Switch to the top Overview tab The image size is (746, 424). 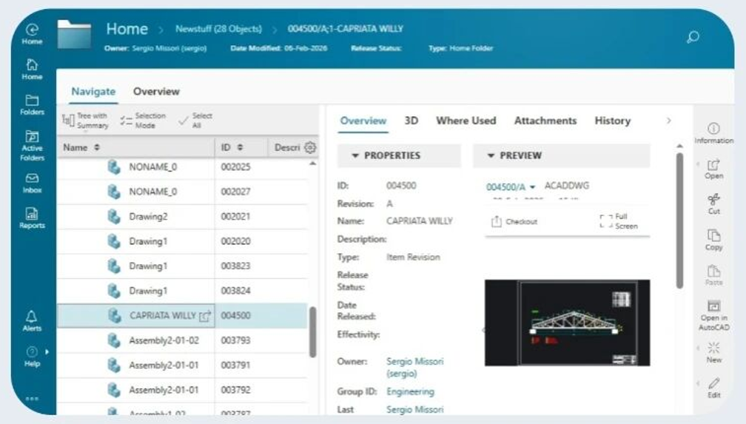156,91
